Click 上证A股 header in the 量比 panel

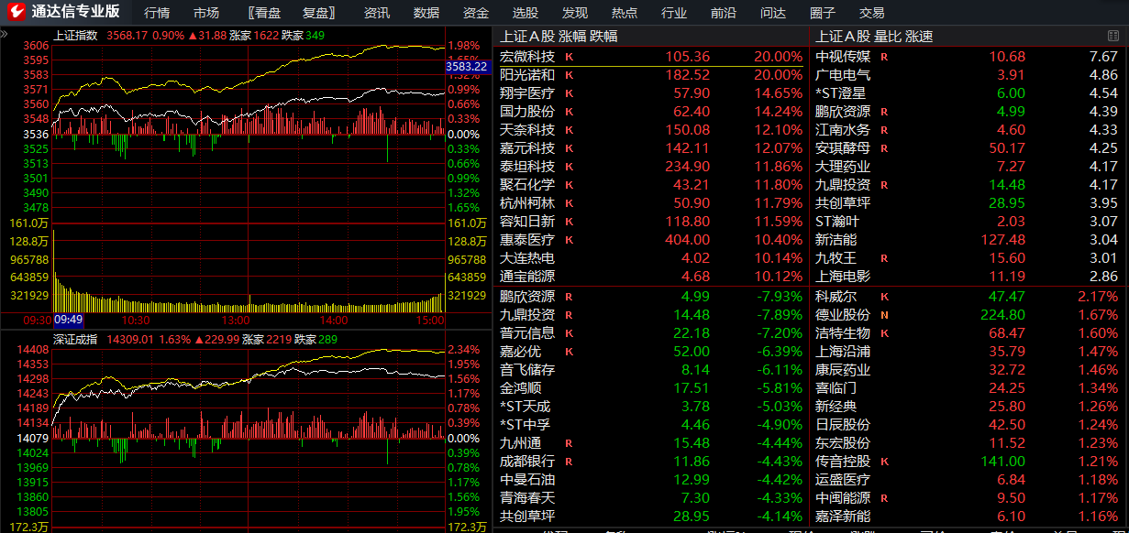[x=842, y=36]
